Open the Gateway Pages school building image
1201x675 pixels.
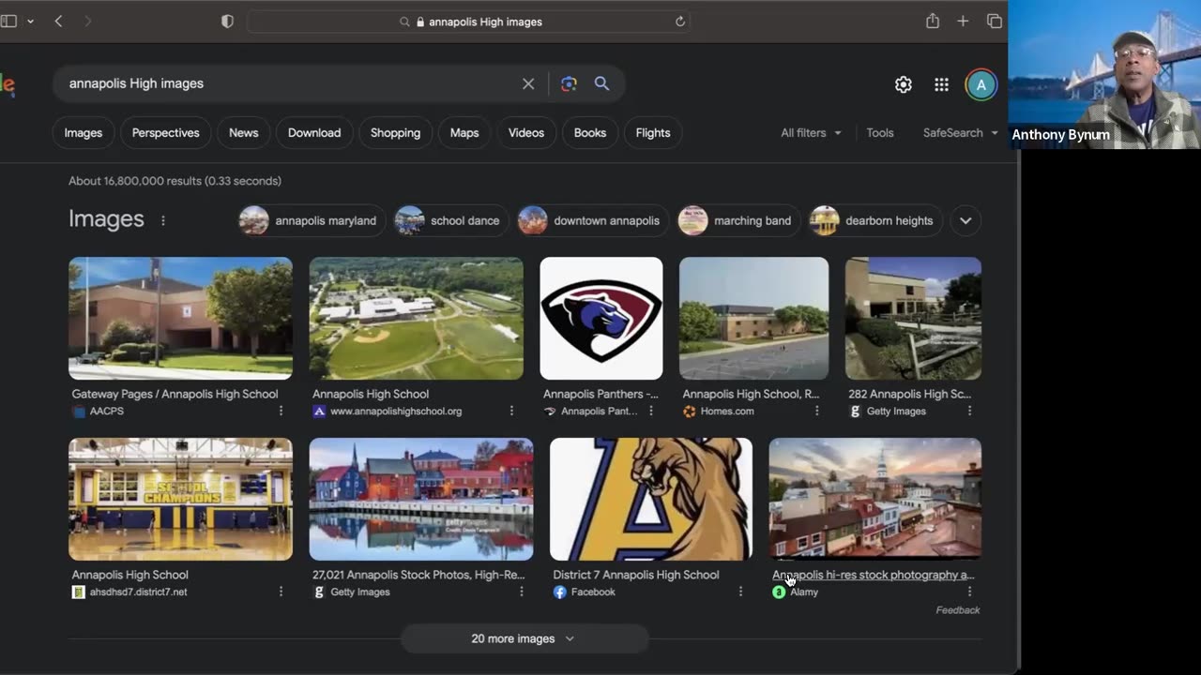pyautogui.click(x=180, y=319)
